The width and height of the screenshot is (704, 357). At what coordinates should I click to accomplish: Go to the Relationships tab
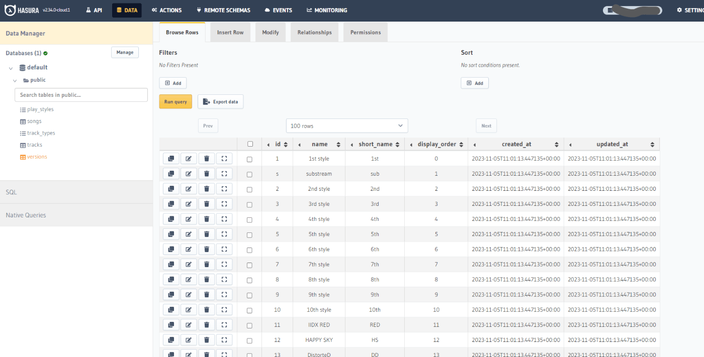pos(315,32)
